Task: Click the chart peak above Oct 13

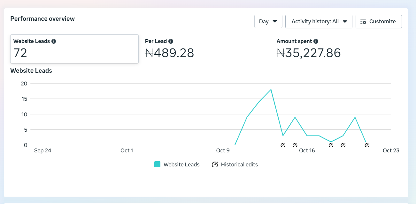Action: 271,90
